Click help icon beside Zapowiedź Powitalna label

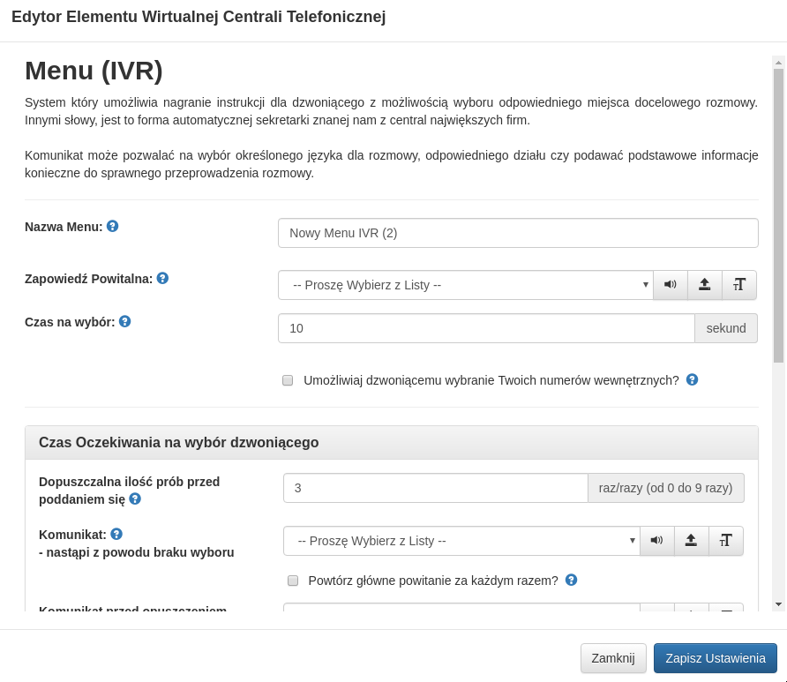[162, 278]
